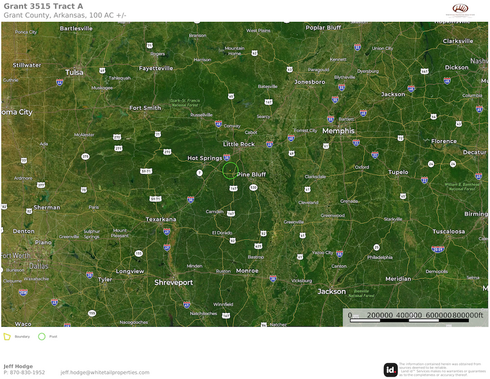The width and height of the screenshot is (490, 379).
Task: Click the Whitetail Properties logo at top right
Action: tap(461, 9)
